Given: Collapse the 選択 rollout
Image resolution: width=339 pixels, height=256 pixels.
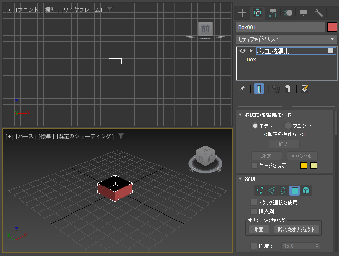Looking at the screenshot, I should point(240,179).
